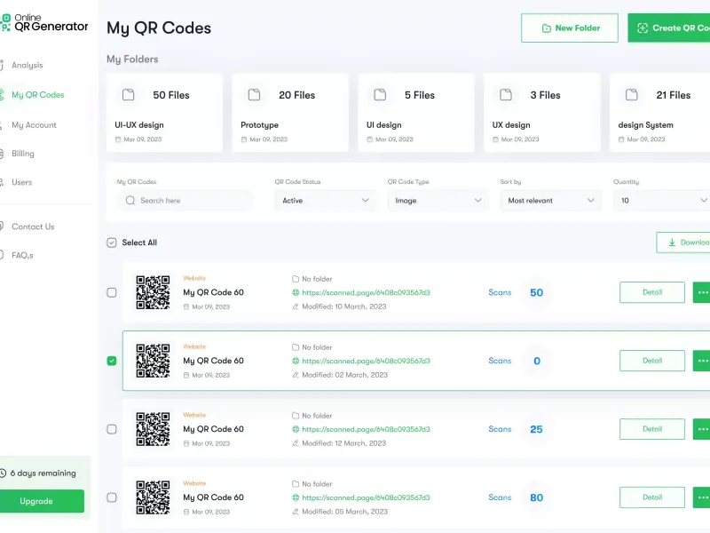Click Modified: 12 March, 2023 text

click(x=344, y=443)
